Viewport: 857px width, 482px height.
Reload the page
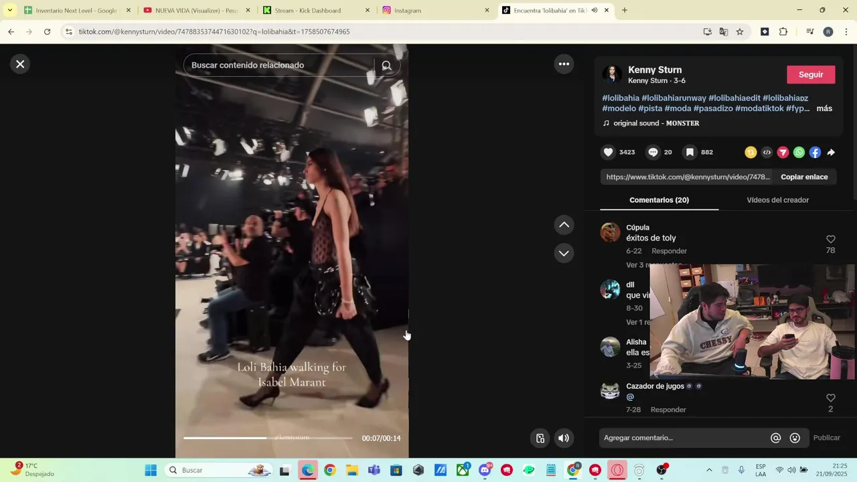tap(47, 31)
